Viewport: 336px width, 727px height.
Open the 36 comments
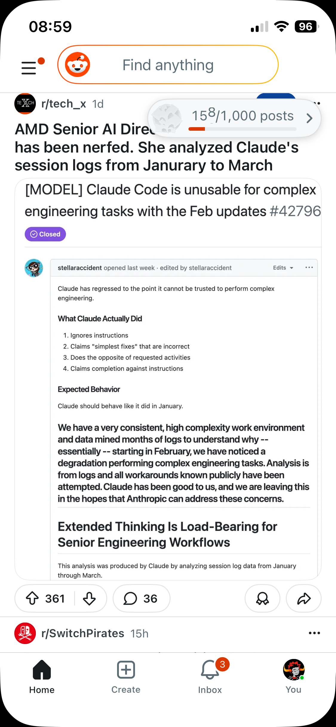point(141,598)
